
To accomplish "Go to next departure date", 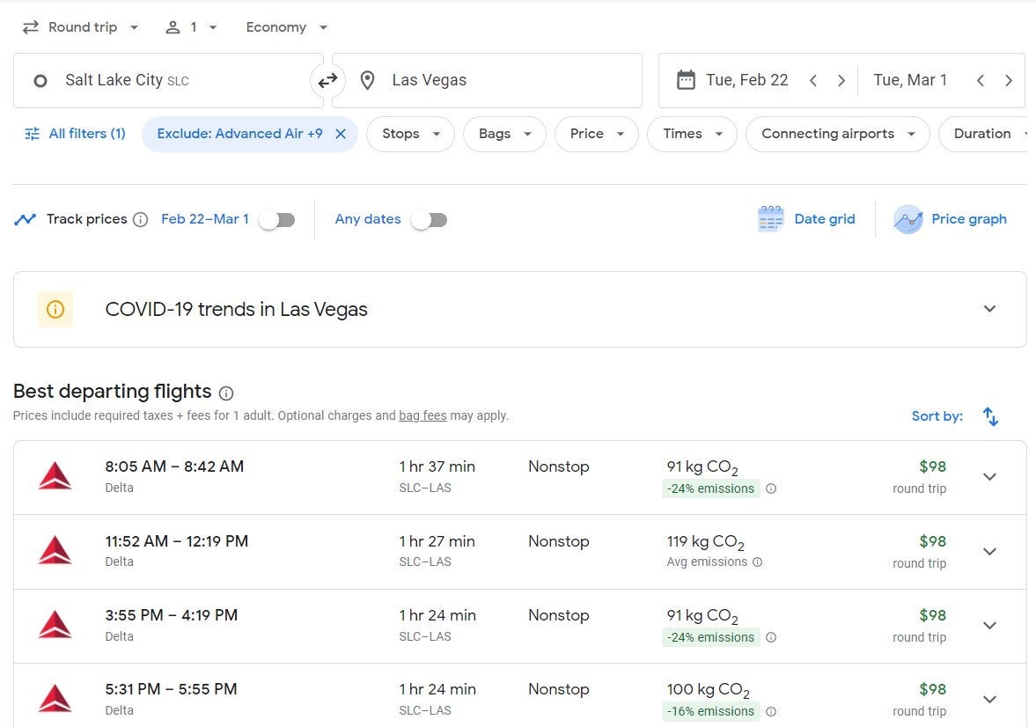I will (841, 81).
